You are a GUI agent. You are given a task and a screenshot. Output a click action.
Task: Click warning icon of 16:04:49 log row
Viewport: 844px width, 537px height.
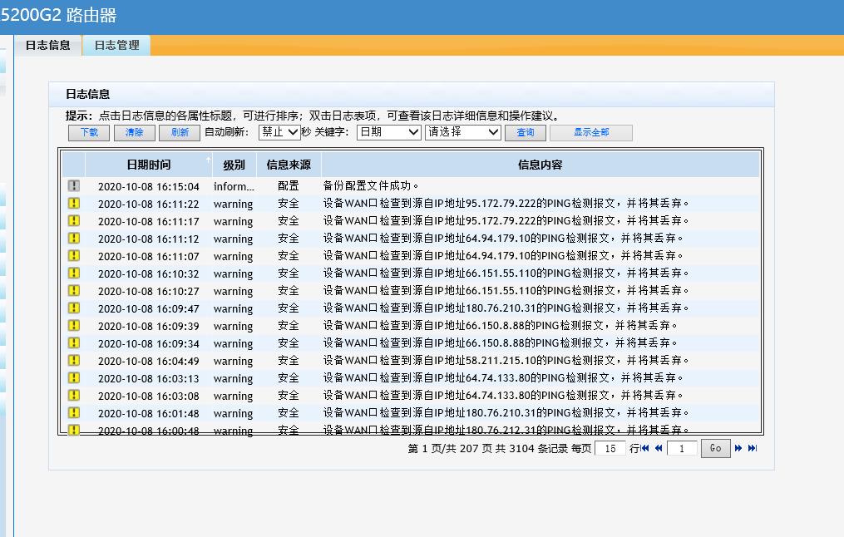tap(74, 360)
